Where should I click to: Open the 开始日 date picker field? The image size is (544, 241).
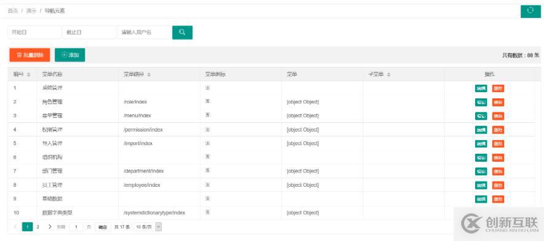pyautogui.click(x=34, y=32)
